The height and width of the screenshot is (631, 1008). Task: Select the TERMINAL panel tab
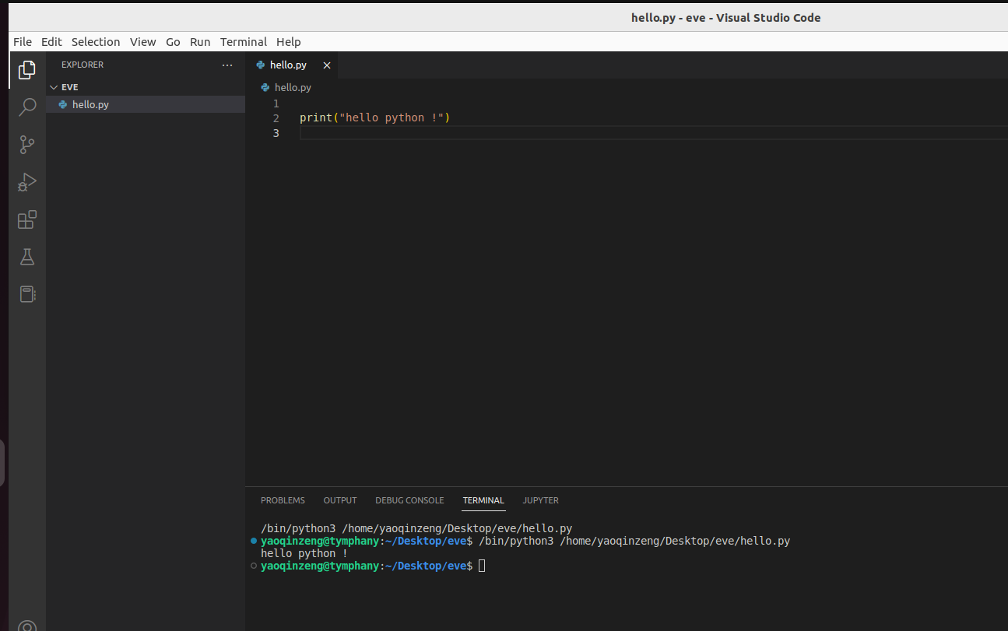[x=483, y=500]
